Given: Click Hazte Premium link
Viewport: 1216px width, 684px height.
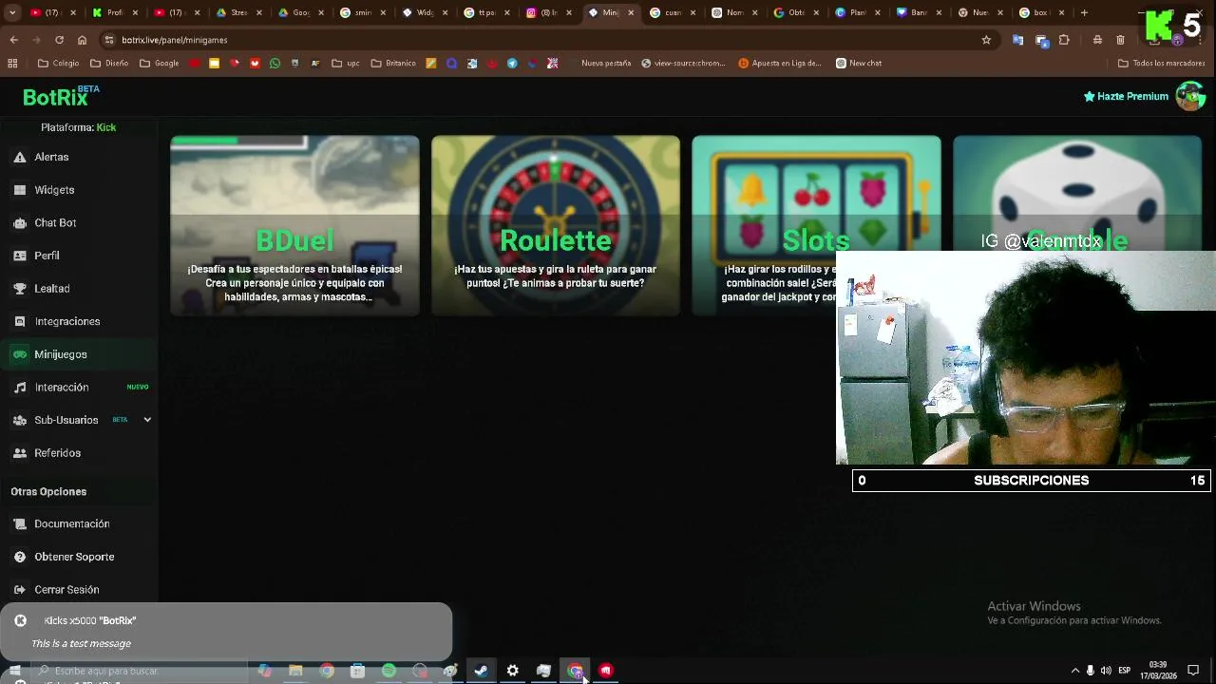Looking at the screenshot, I should point(1126,96).
